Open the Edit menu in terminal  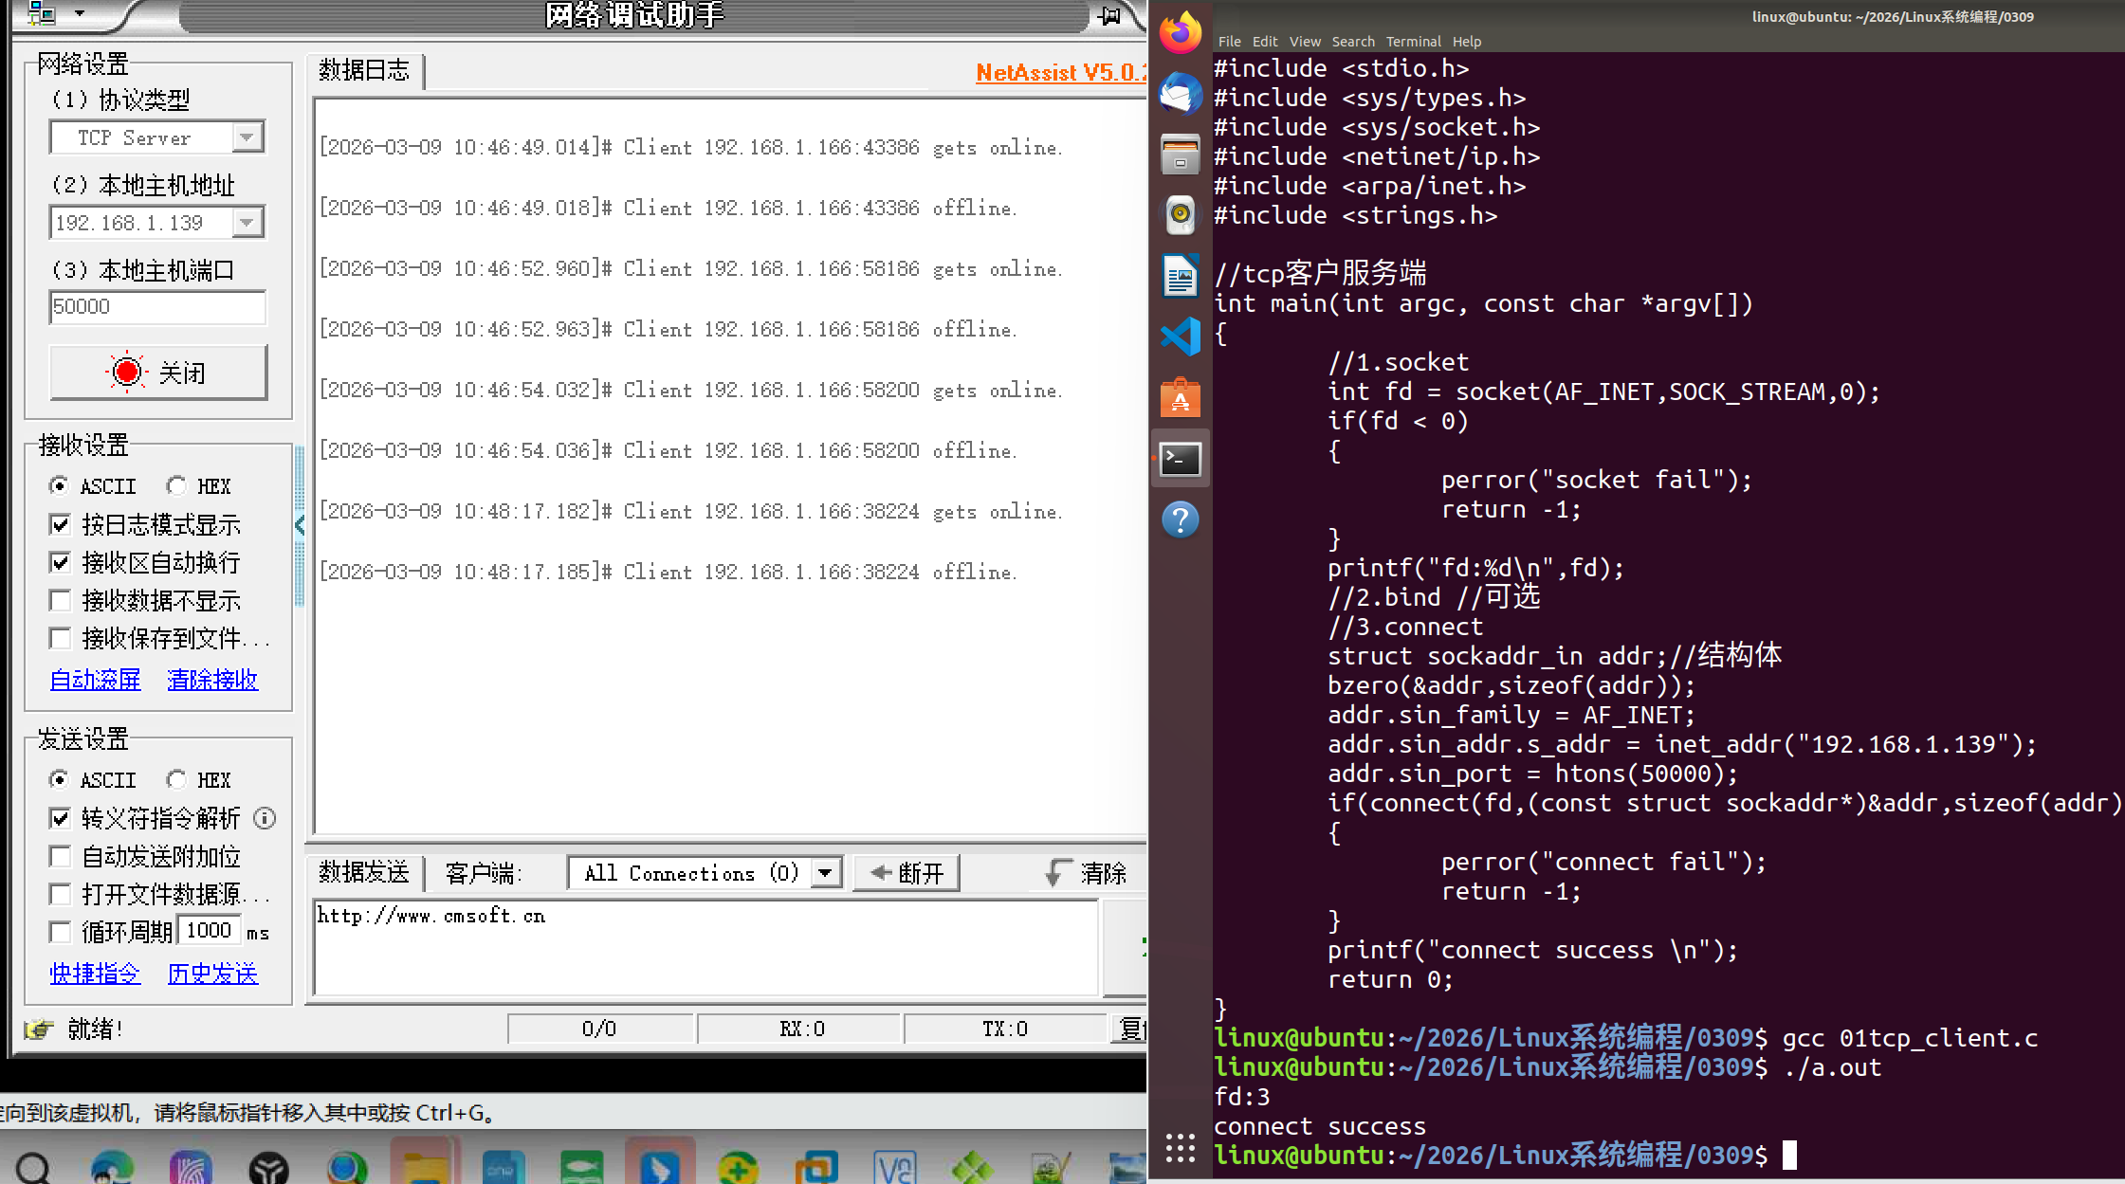[1264, 42]
